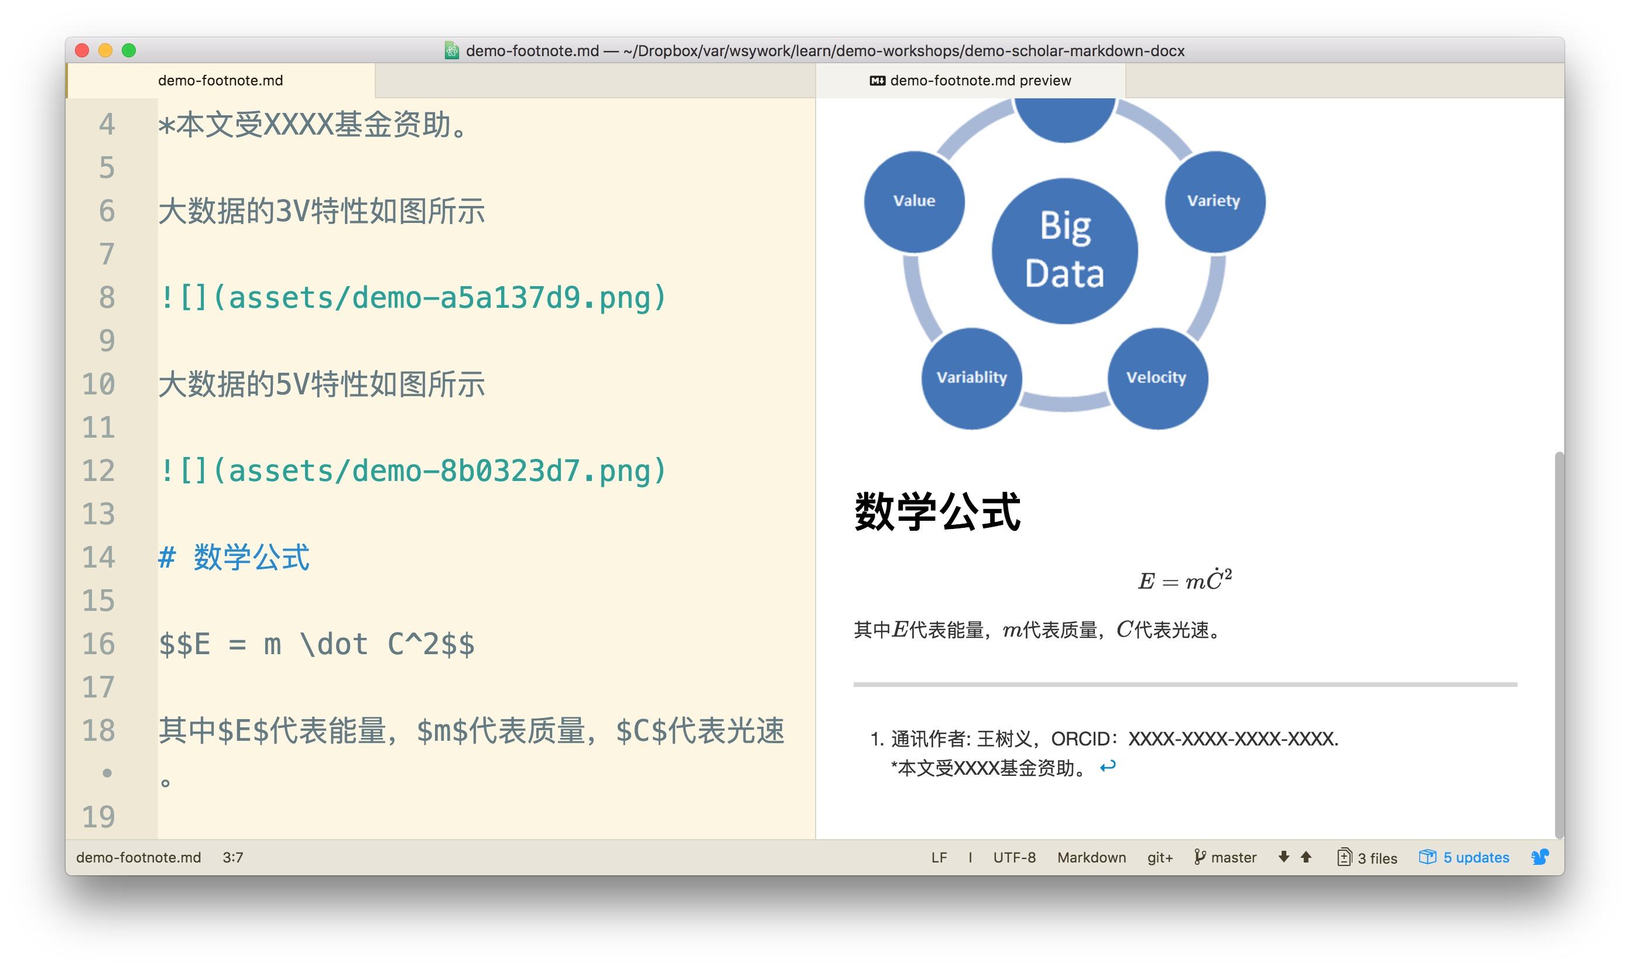Click the 3:7 cursor position indicator
Screen dimensions: 1630x969
point(232,857)
